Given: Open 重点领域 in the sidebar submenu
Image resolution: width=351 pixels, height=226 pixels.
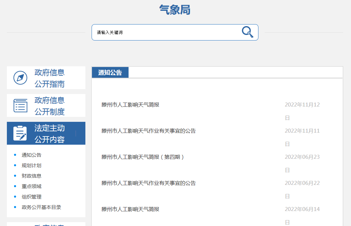Looking at the screenshot, I should tap(31, 186).
